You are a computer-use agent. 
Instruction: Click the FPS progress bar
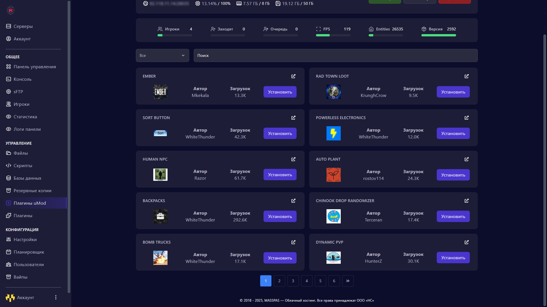tap(333, 35)
